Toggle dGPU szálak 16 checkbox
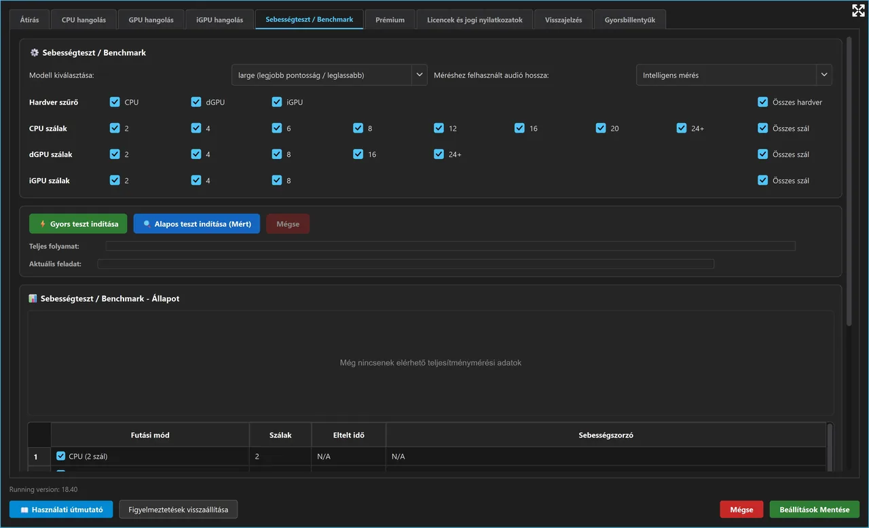Image resolution: width=869 pixels, height=528 pixels. pos(358,154)
